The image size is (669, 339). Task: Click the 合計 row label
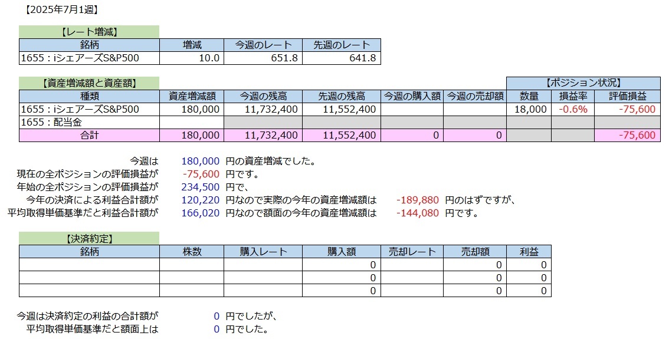click(89, 135)
